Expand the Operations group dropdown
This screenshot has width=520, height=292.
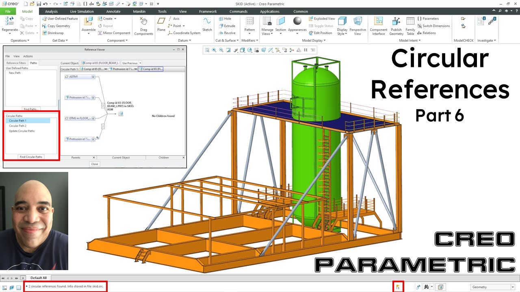pos(21,41)
